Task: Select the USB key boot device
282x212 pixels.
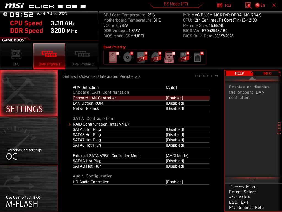Action: tap(170, 57)
